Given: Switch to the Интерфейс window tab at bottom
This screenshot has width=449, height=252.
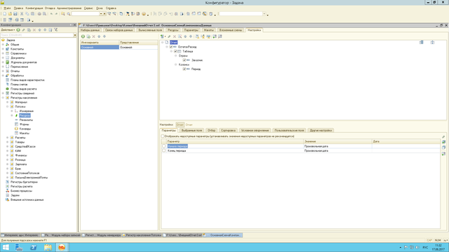Looking at the screenshot, I should (x=20, y=235).
